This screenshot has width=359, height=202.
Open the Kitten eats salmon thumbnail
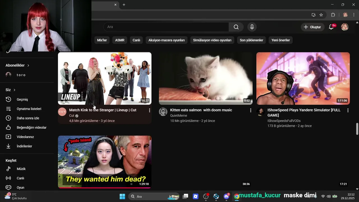(206, 78)
